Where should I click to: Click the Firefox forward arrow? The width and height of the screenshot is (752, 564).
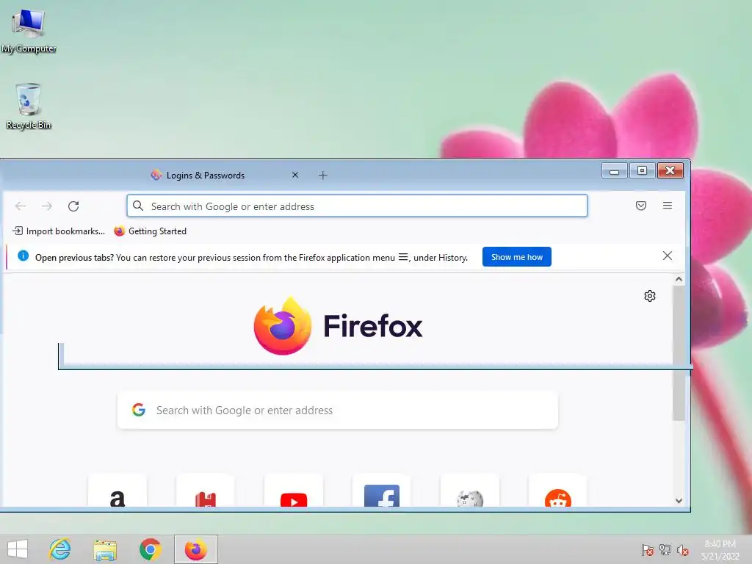46,206
